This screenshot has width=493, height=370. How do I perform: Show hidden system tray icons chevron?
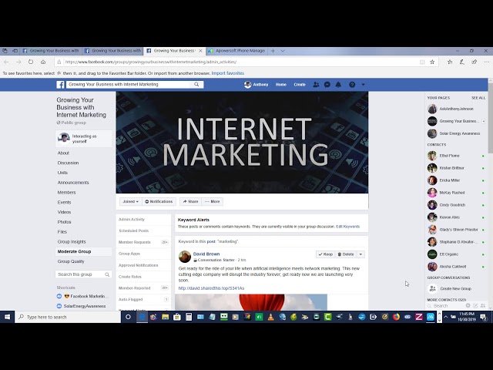pyautogui.click(x=445, y=317)
